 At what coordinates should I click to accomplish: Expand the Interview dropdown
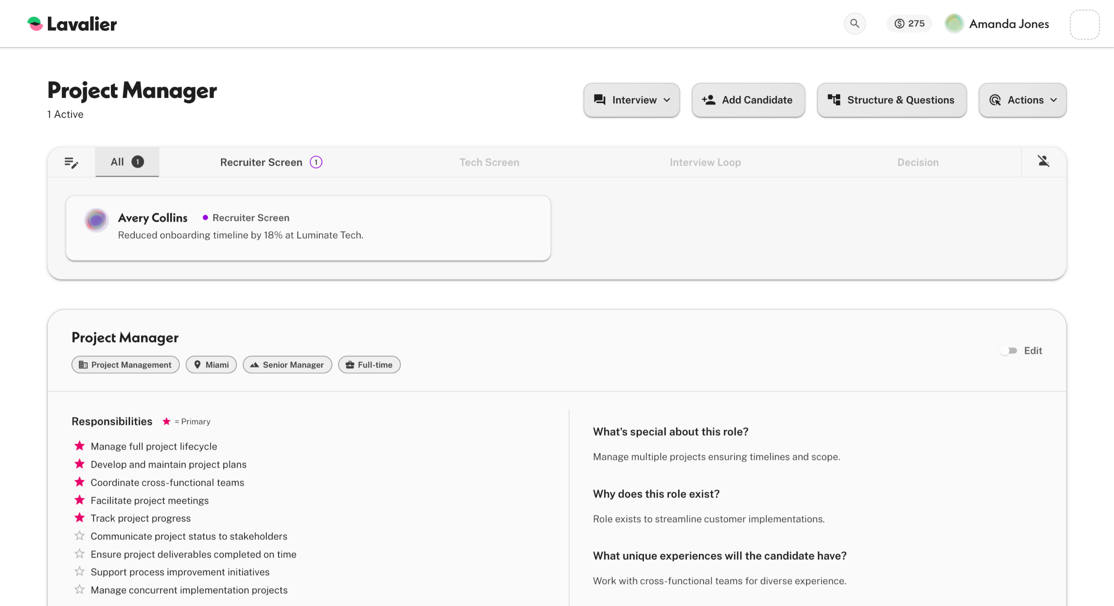[x=631, y=100]
